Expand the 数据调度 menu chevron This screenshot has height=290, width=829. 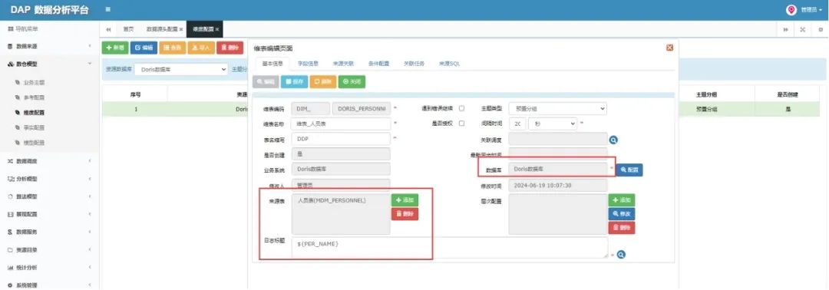click(x=89, y=161)
